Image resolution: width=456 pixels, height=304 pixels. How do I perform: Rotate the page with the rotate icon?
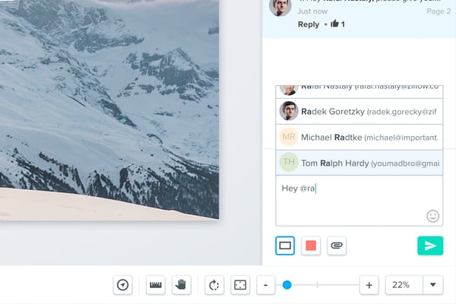click(214, 285)
